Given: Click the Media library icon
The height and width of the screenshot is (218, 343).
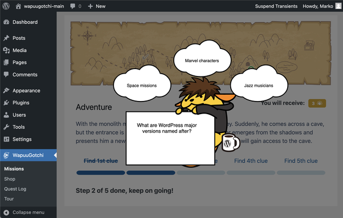Looking at the screenshot, I should (6, 50).
